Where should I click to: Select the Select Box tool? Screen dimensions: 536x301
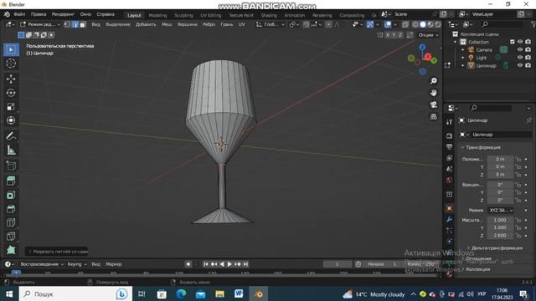(x=11, y=49)
